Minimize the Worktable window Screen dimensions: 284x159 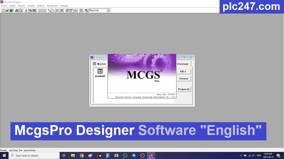[x=178, y=57]
